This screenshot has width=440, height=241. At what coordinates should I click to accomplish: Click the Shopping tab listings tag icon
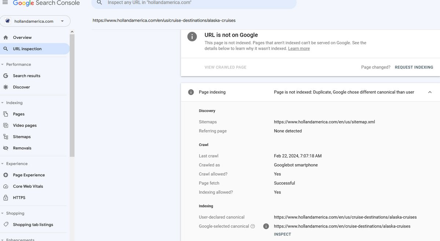click(x=5, y=225)
